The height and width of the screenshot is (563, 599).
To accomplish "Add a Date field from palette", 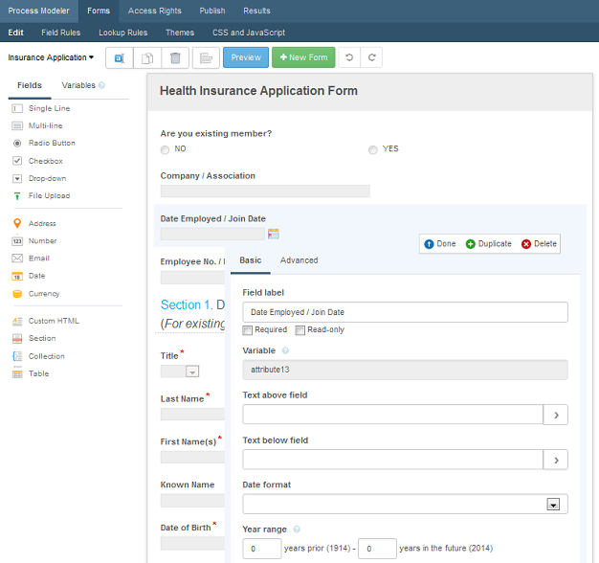I will click(29, 276).
